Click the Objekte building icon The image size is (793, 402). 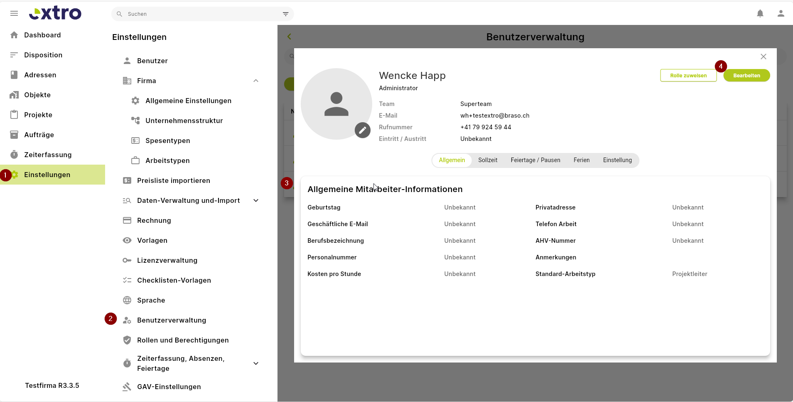coord(14,95)
